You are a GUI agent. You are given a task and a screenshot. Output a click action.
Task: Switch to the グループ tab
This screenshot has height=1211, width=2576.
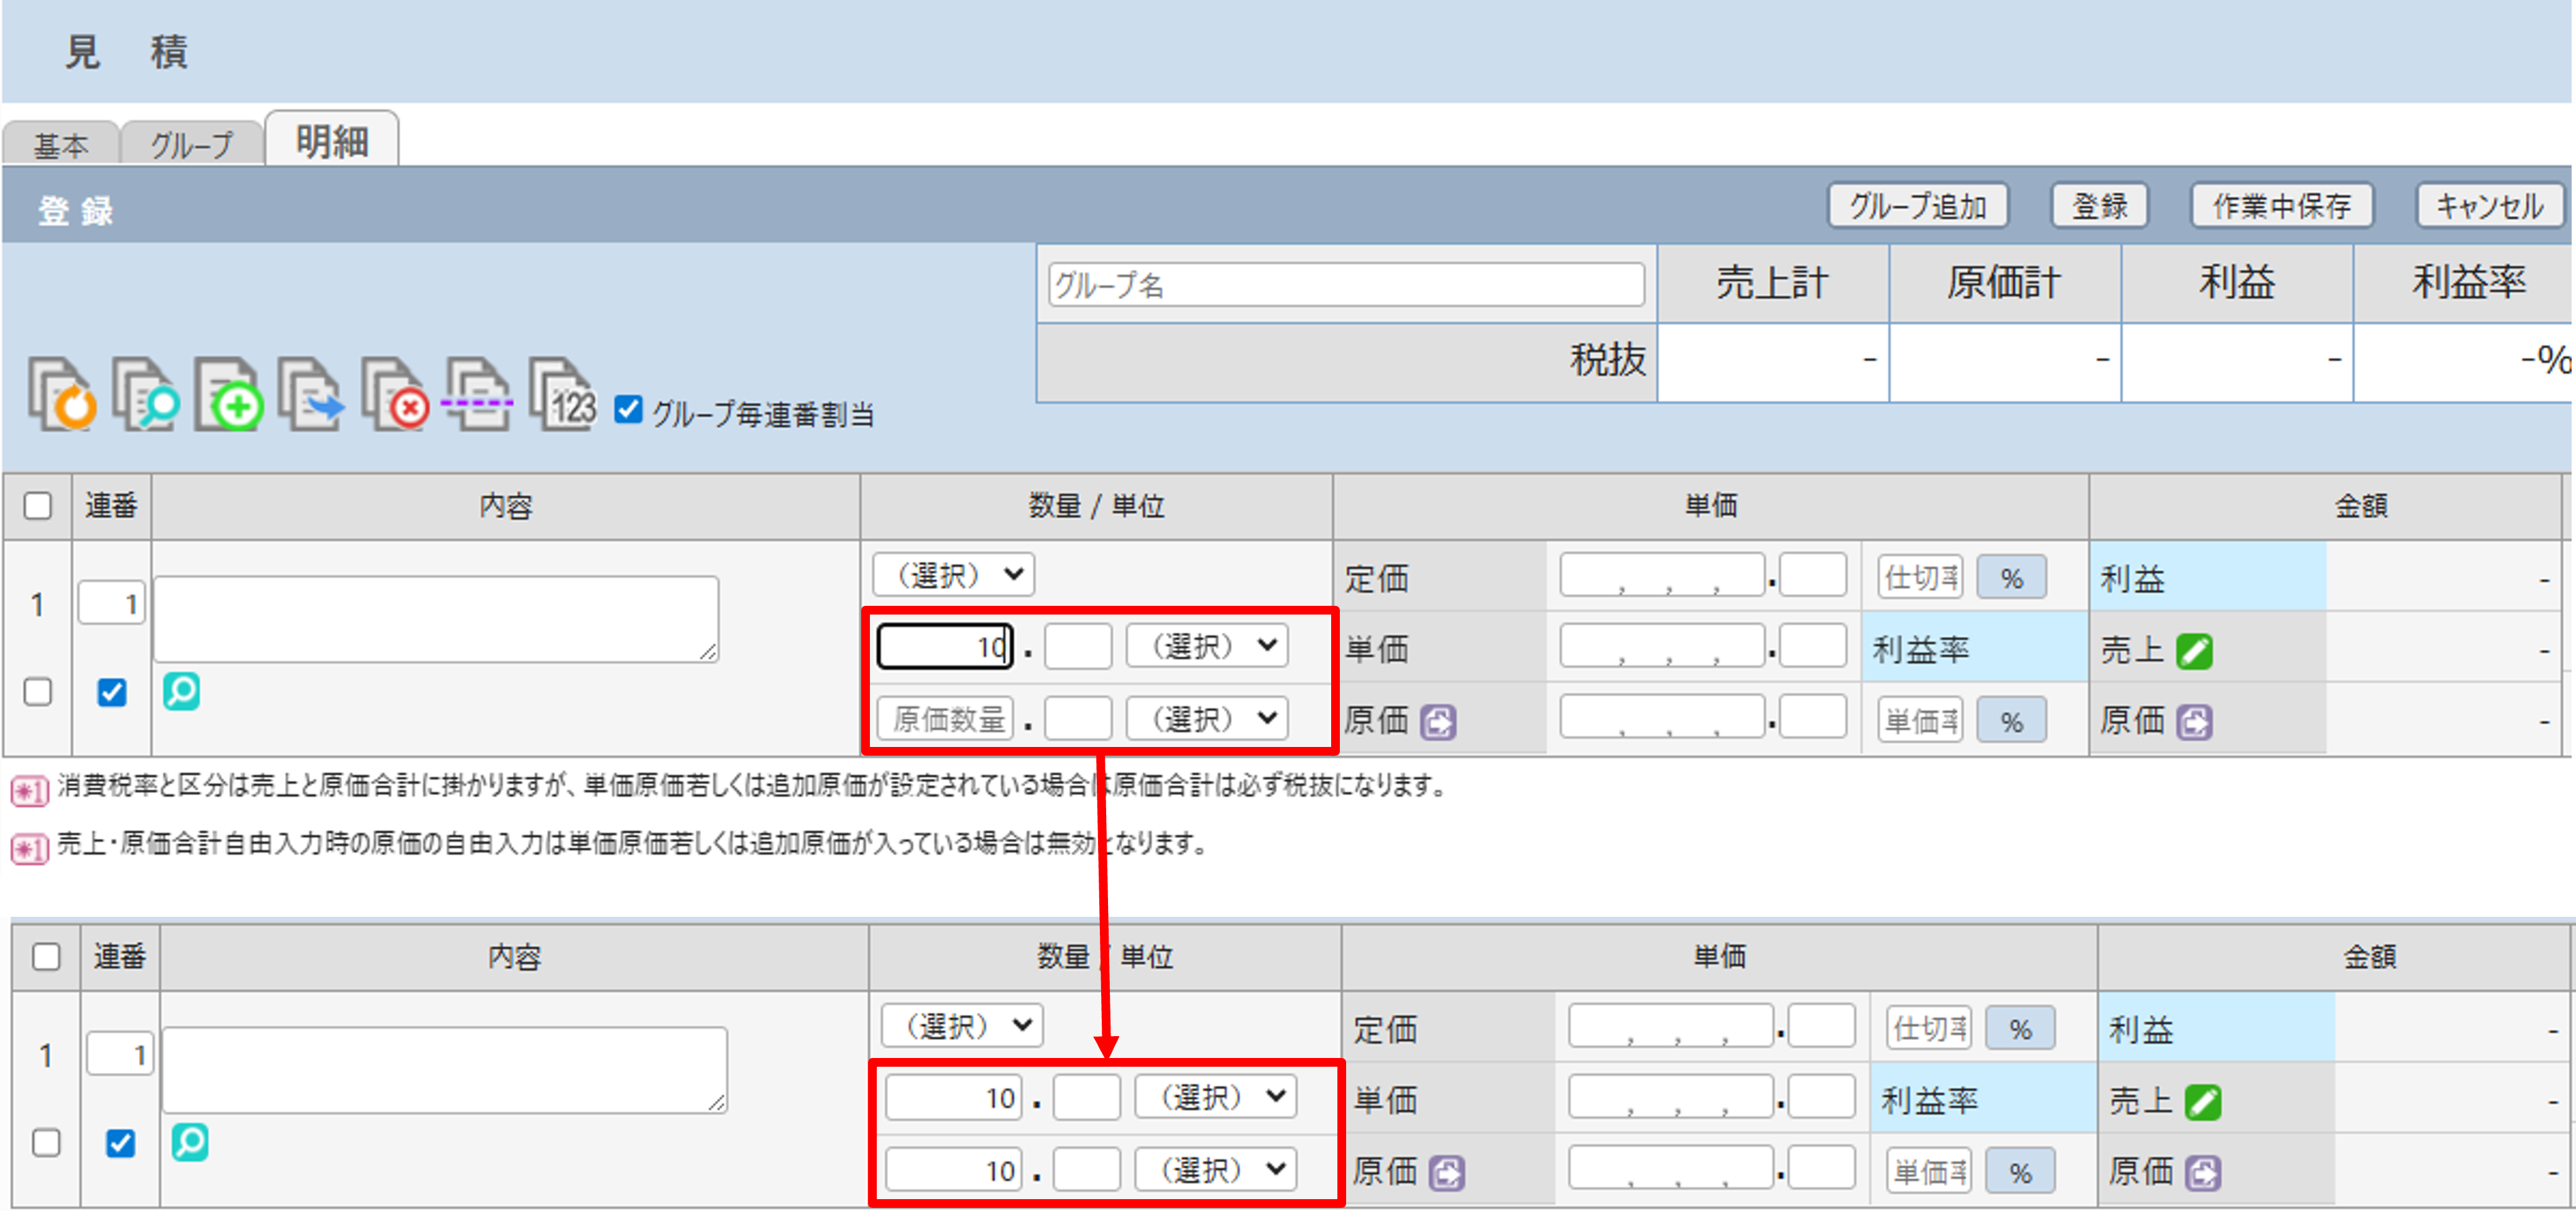[x=191, y=145]
